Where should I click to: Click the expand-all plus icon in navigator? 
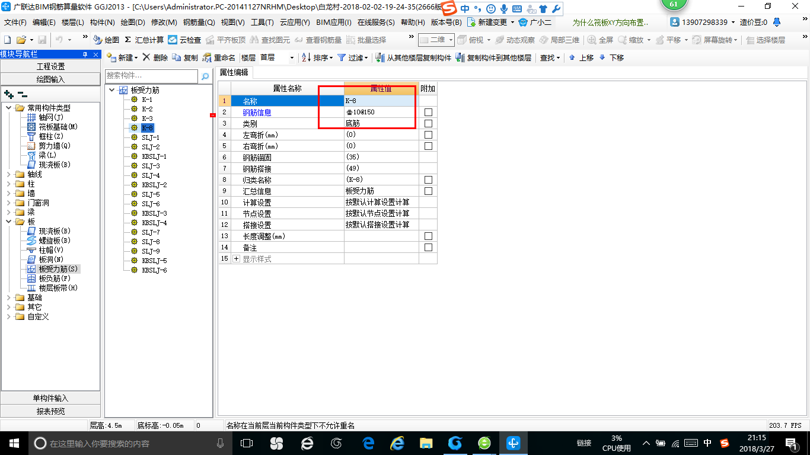(x=8, y=94)
